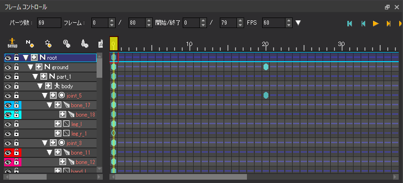Play the animation
This screenshot has width=403, height=183.
[x=376, y=24]
